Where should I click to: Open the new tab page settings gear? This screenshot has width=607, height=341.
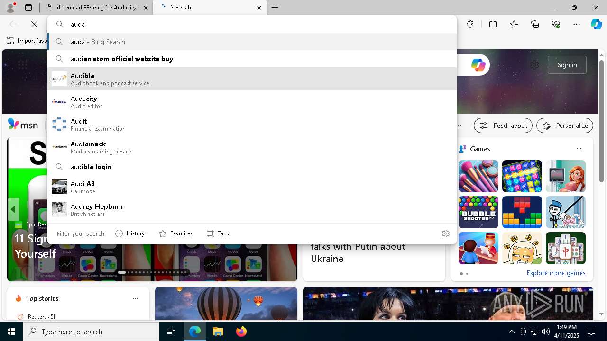(534, 65)
